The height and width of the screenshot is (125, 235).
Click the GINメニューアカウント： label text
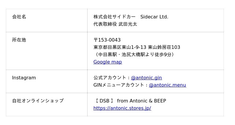121,85
